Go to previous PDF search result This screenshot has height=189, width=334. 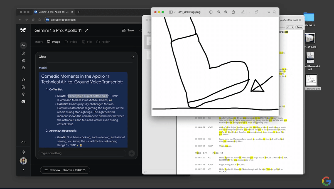pos(288,27)
